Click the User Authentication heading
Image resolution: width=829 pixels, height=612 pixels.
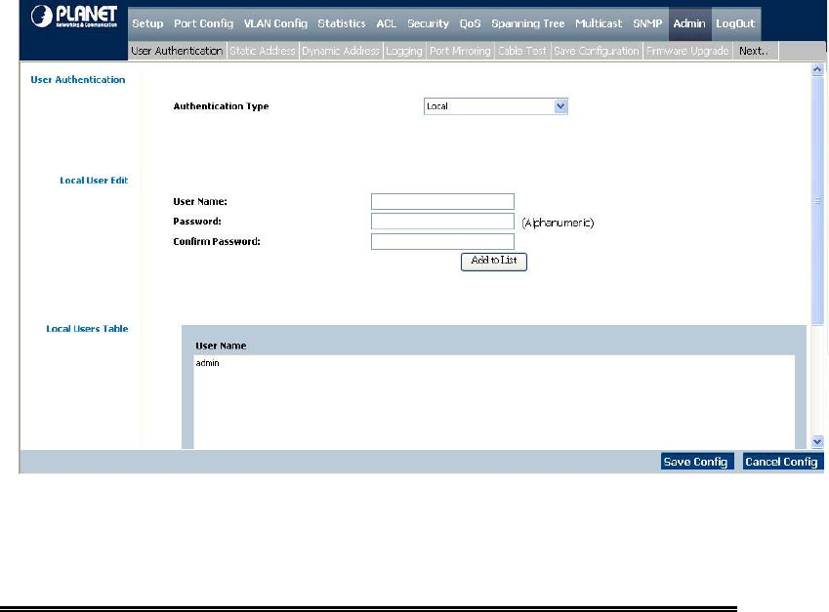click(x=78, y=80)
